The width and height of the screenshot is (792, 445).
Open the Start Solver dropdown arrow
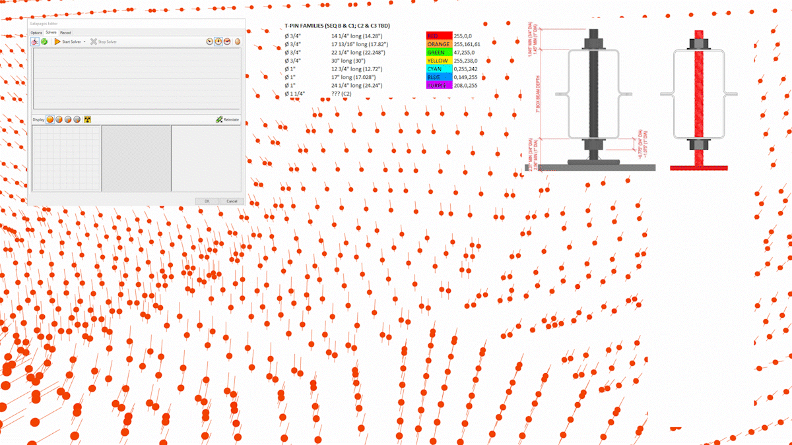pyautogui.click(x=85, y=42)
